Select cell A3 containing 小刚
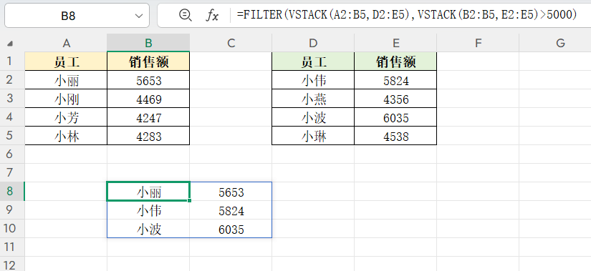The height and width of the screenshot is (271, 591). point(66,99)
